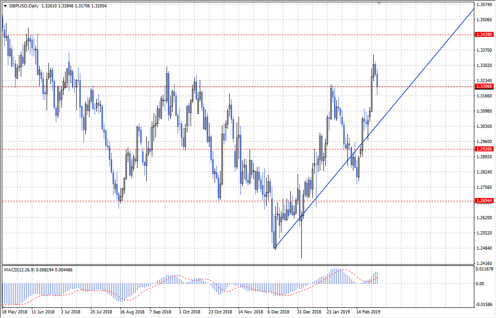Click the black triangle before GBPUSD,Daily
496x318 pixels.
click(x=6, y=6)
